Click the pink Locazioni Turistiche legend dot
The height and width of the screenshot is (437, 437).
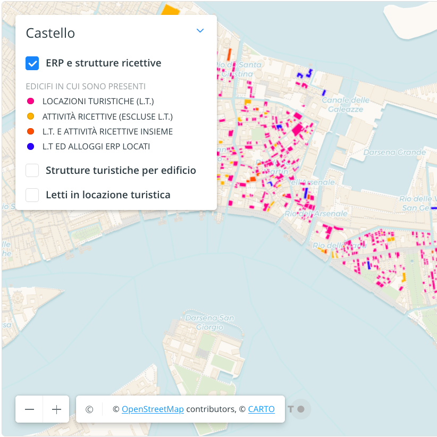tap(31, 101)
